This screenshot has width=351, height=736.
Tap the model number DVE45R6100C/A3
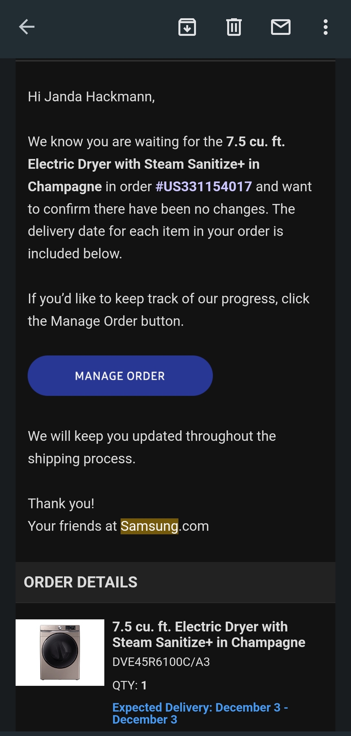coord(161,662)
